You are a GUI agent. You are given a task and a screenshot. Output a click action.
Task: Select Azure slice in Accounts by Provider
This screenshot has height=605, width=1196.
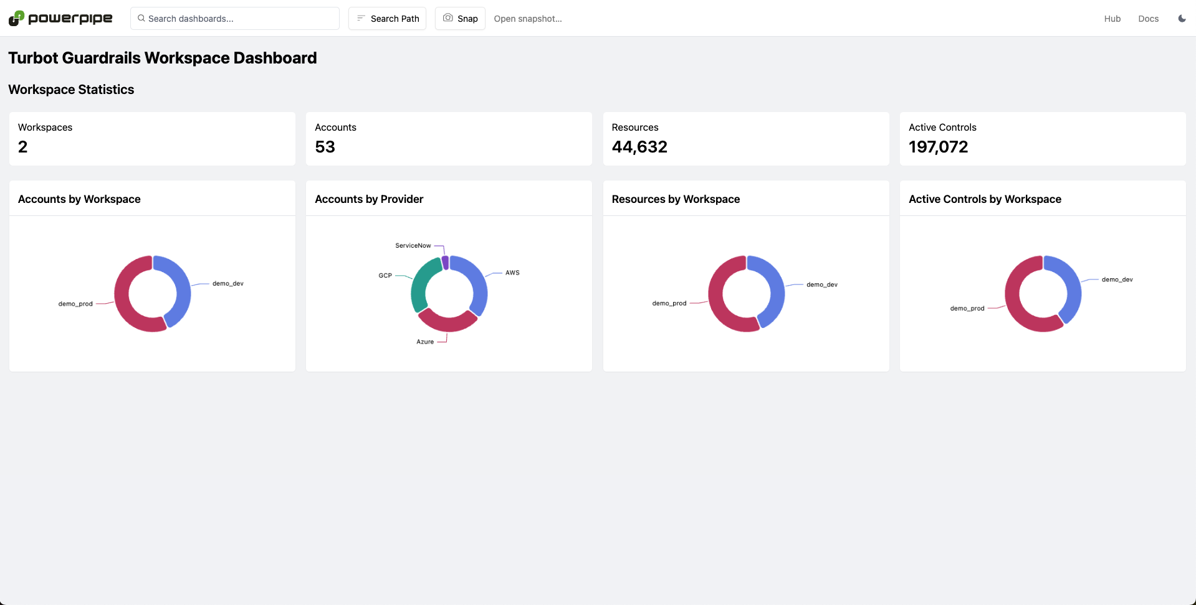pyautogui.click(x=447, y=324)
